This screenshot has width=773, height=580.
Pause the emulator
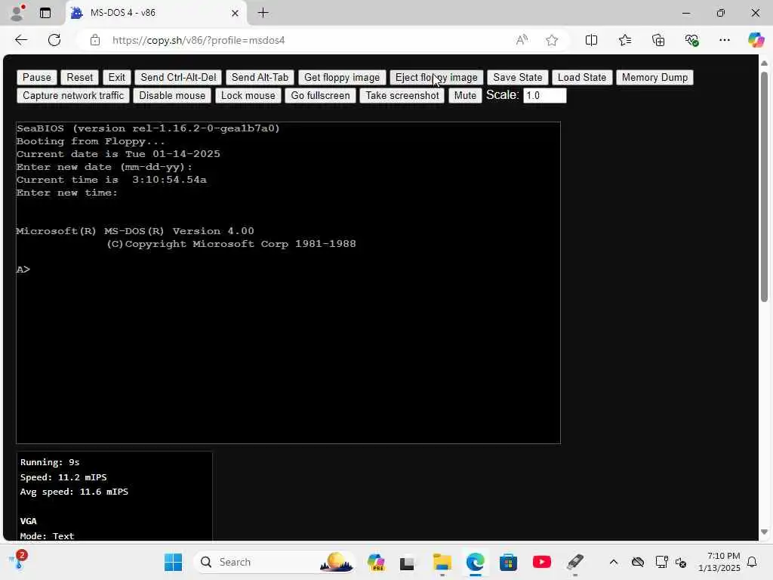pyautogui.click(x=36, y=78)
